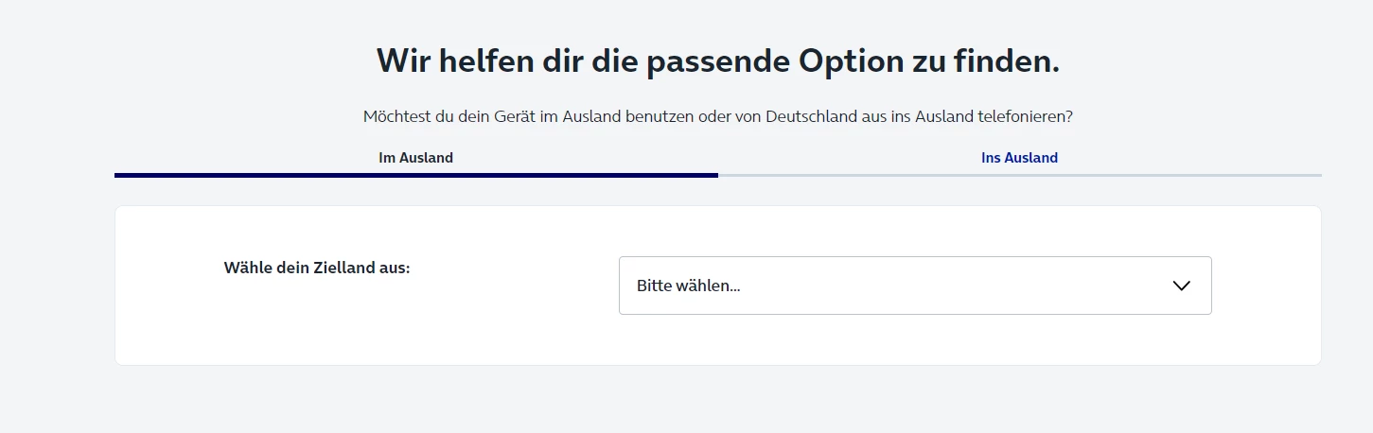
Task: Select the 'Im Ausland' tab
Action: tap(415, 158)
